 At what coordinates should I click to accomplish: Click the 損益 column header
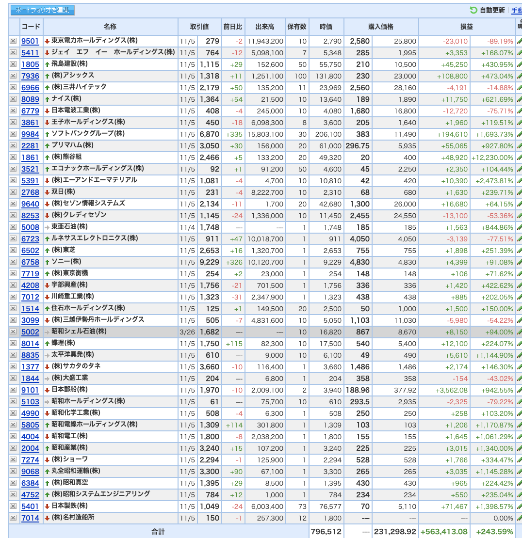click(467, 27)
